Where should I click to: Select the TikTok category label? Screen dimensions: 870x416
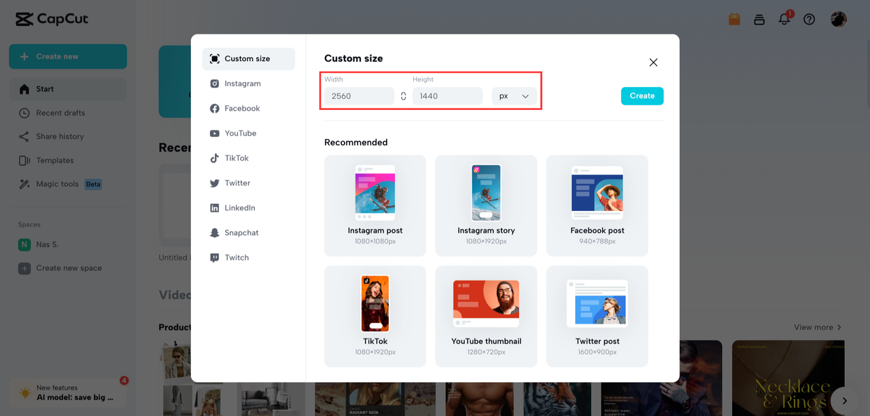coord(237,158)
